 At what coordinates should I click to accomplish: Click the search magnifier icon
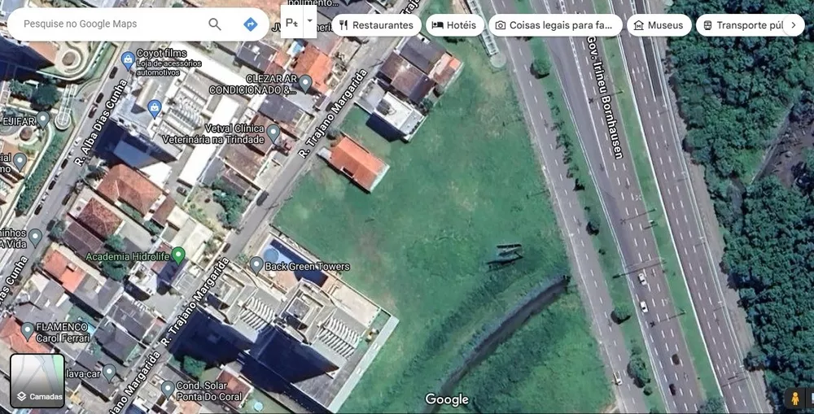click(x=214, y=24)
